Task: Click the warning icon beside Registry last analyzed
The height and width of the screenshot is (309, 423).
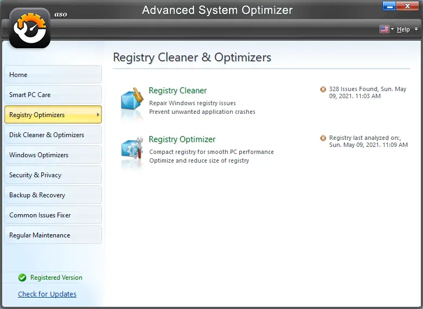Action: pos(323,138)
